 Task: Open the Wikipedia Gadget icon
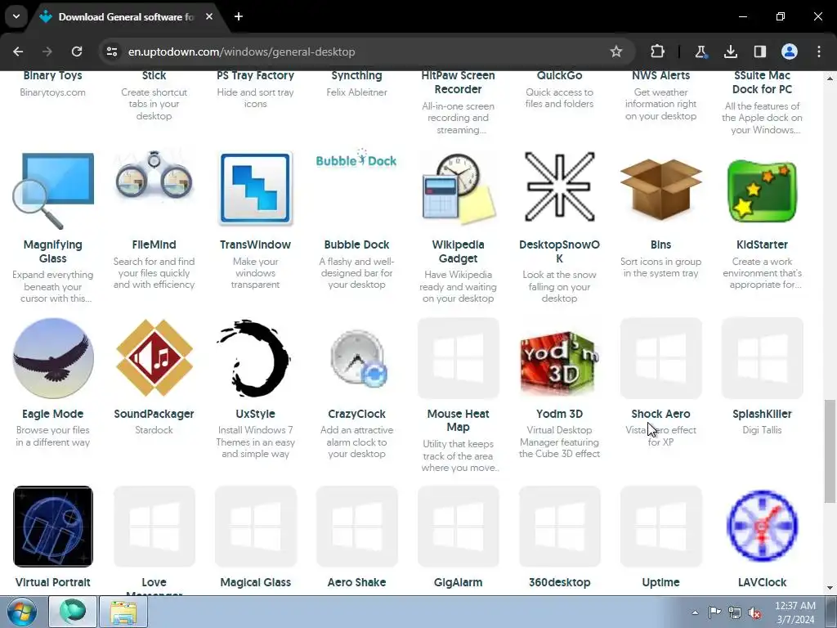coord(458,188)
